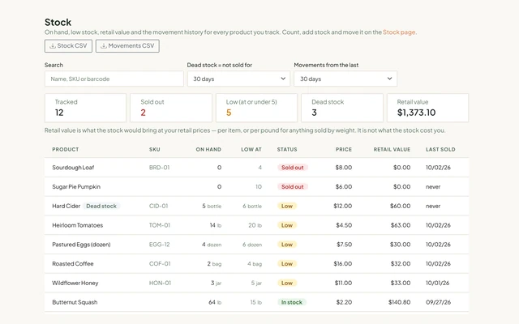
Task: Click the PRICE column header
Action: click(344, 149)
